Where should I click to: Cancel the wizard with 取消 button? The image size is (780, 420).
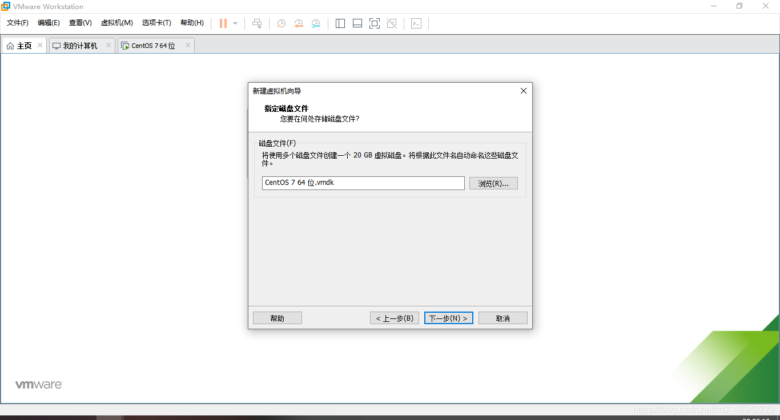(503, 318)
